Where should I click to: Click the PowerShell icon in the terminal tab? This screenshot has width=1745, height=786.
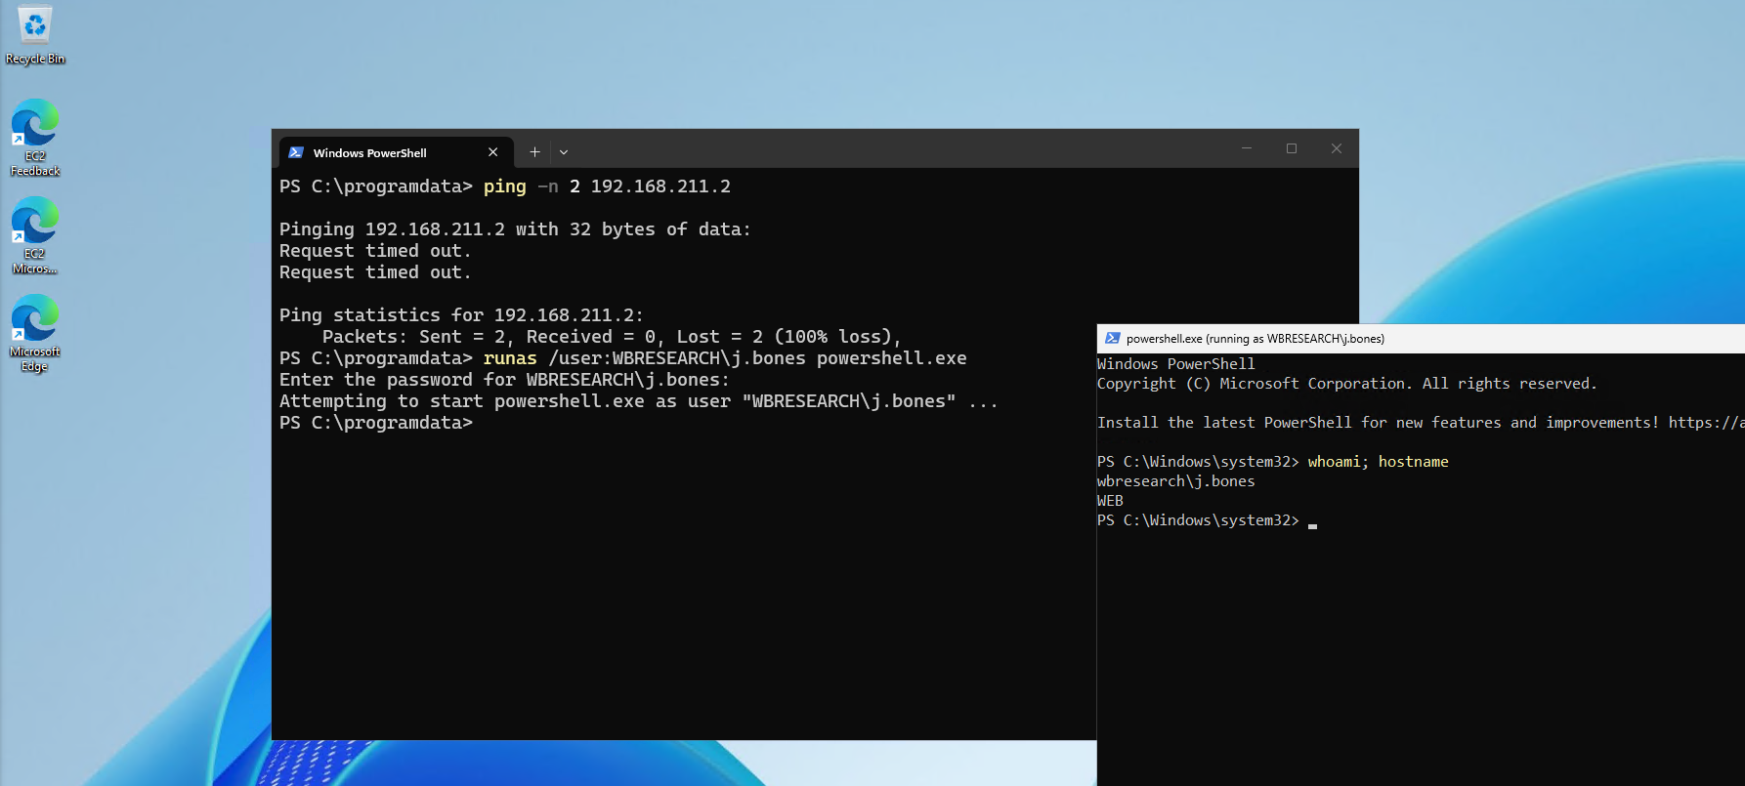coord(296,152)
